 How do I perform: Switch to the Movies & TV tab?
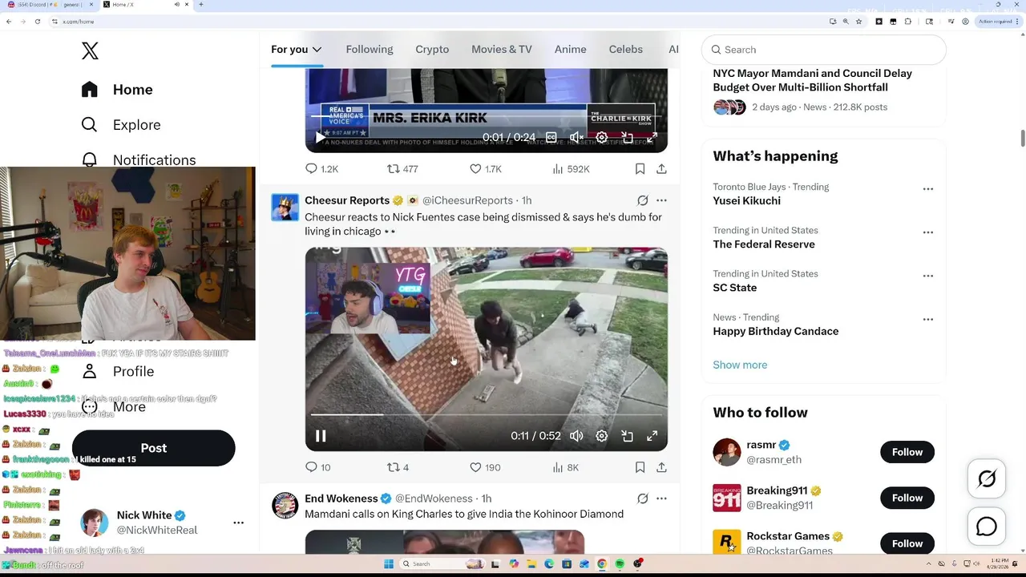click(502, 50)
